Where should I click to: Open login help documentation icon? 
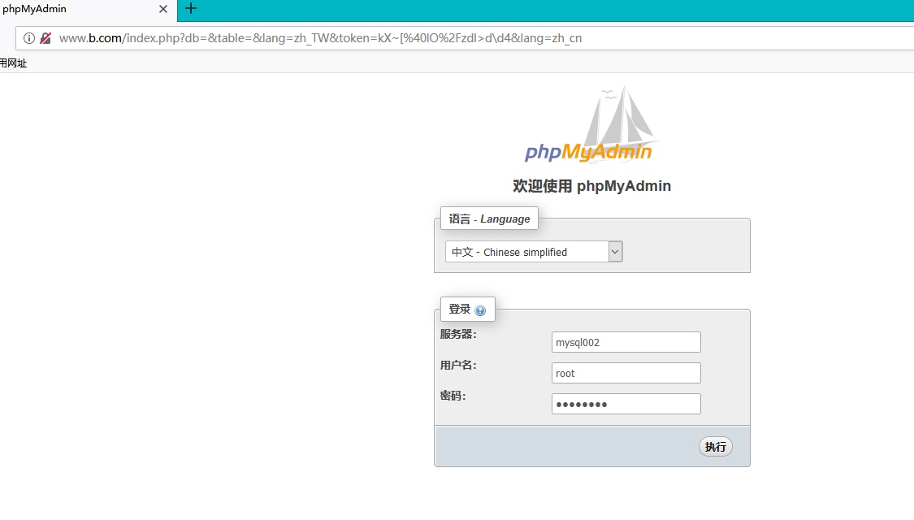480,310
